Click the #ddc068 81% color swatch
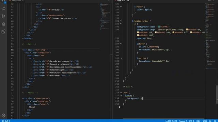The height and width of the screenshot is (122, 218). 173,33
